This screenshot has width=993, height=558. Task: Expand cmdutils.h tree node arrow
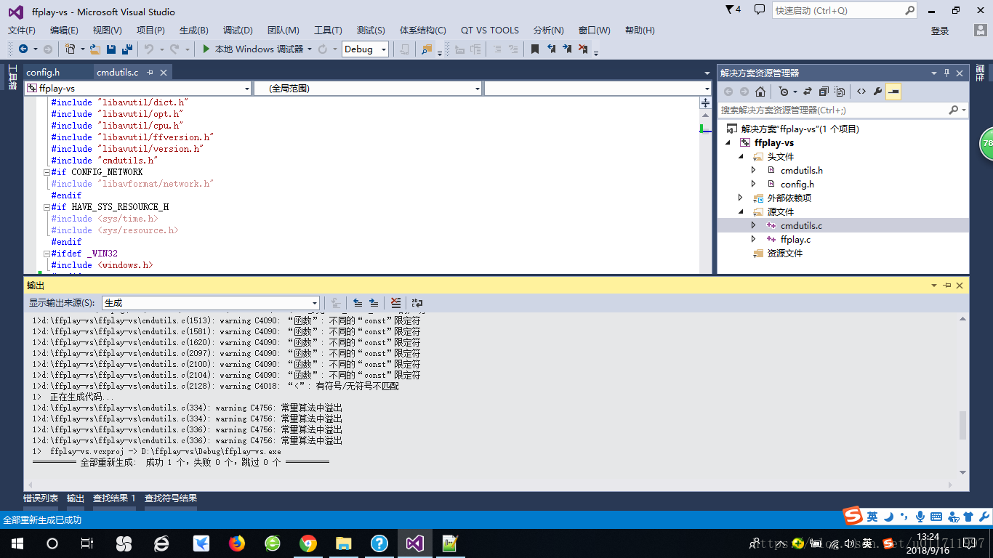coord(754,170)
